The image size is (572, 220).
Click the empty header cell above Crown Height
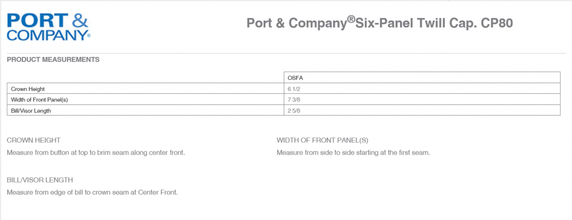(x=146, y=78)
